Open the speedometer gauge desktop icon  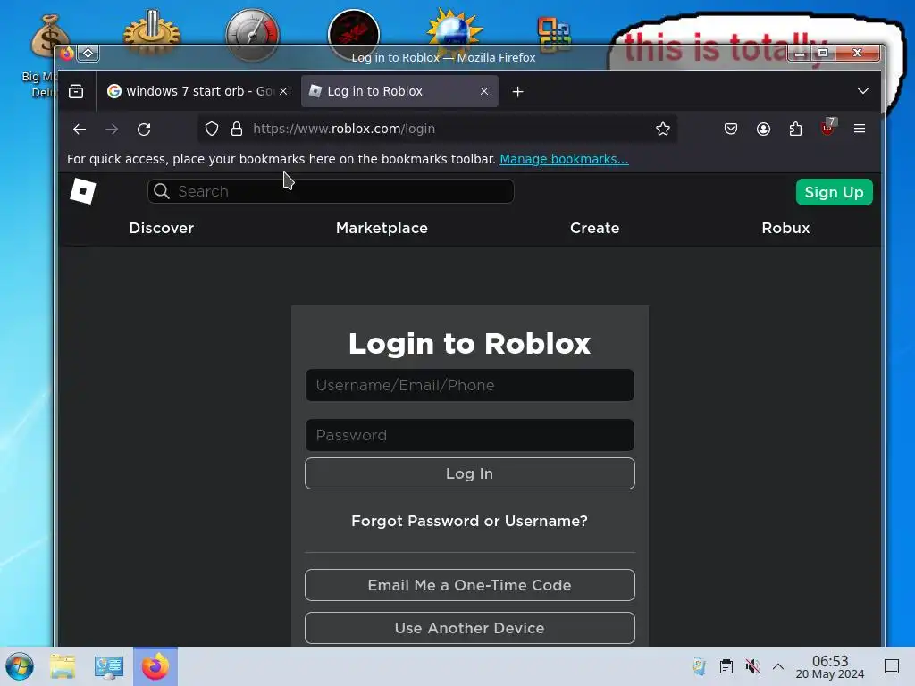pyautogui.click(x=252, y=35)
